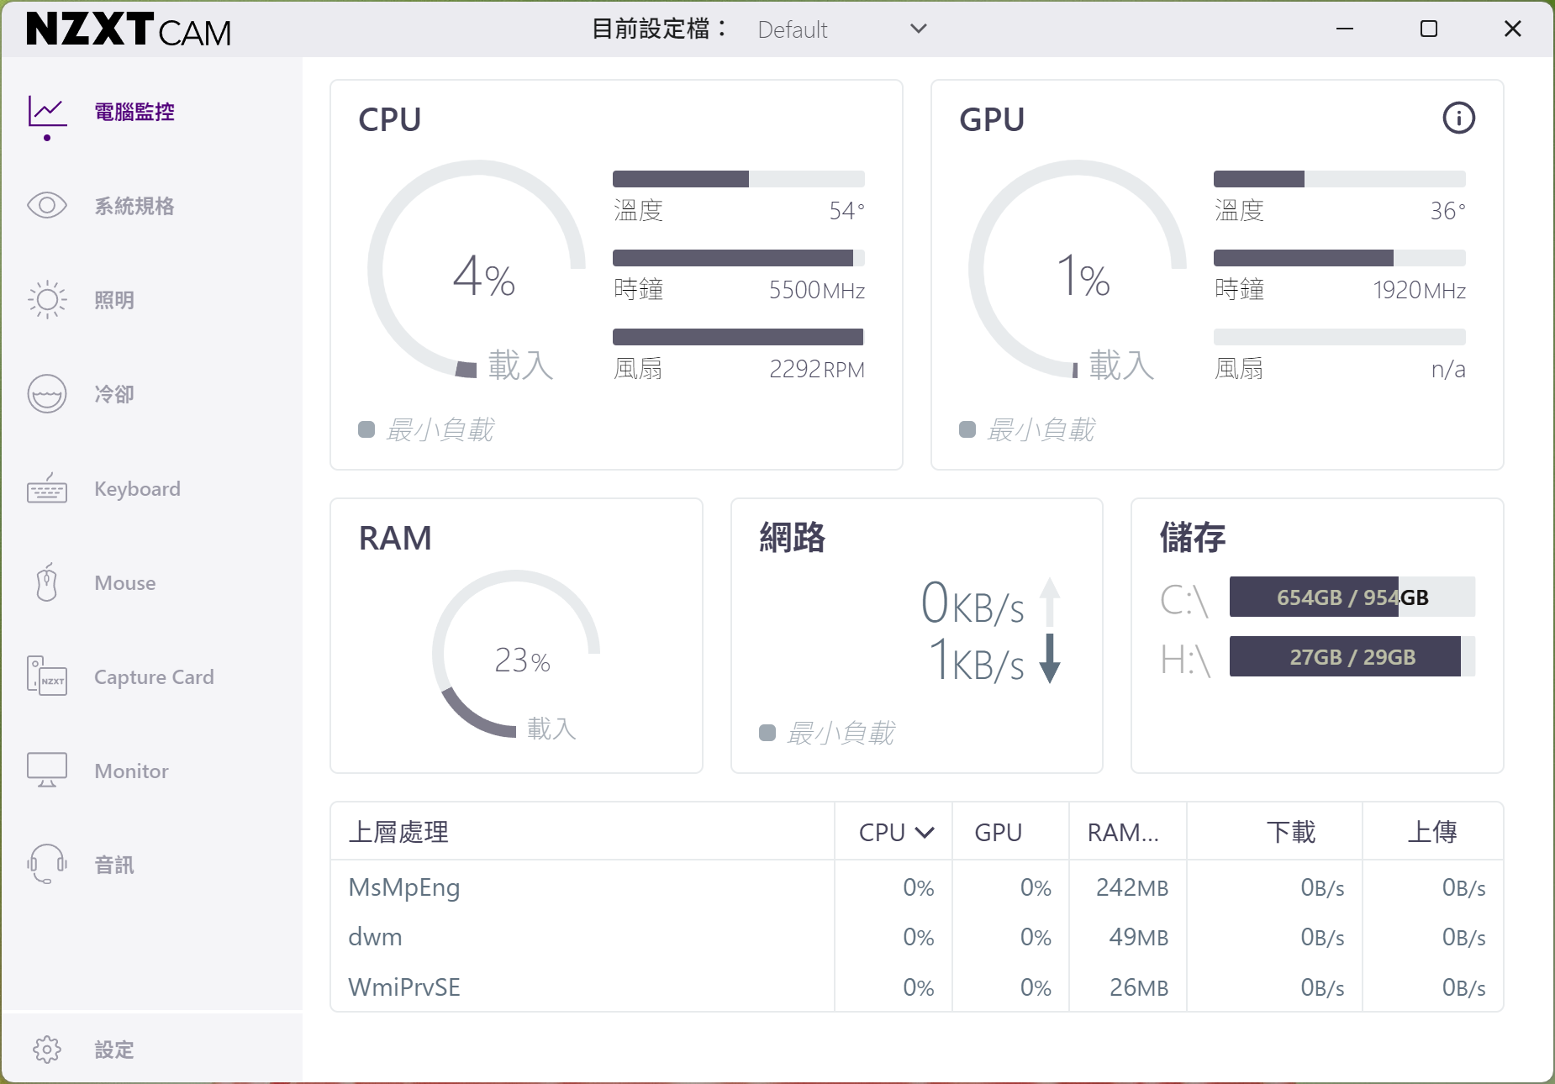1555x1084 pixels.
Task: Click the GPU 最小負載 indicator
Action: [x=1027, y=429]
